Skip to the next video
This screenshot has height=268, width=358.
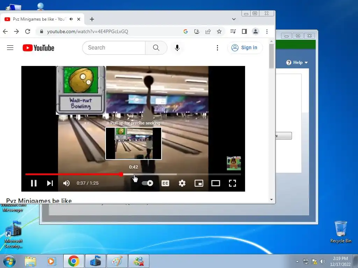tap(50, 183)
